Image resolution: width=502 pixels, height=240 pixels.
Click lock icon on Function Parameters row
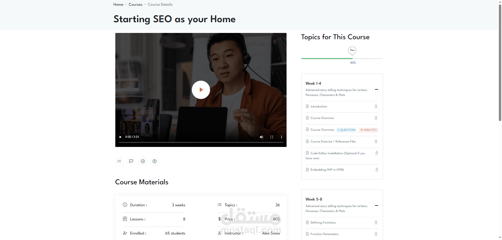pos(376,234)
